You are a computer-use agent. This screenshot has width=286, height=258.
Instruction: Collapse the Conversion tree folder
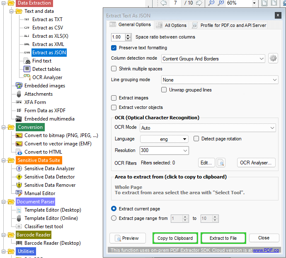(3, 127)
